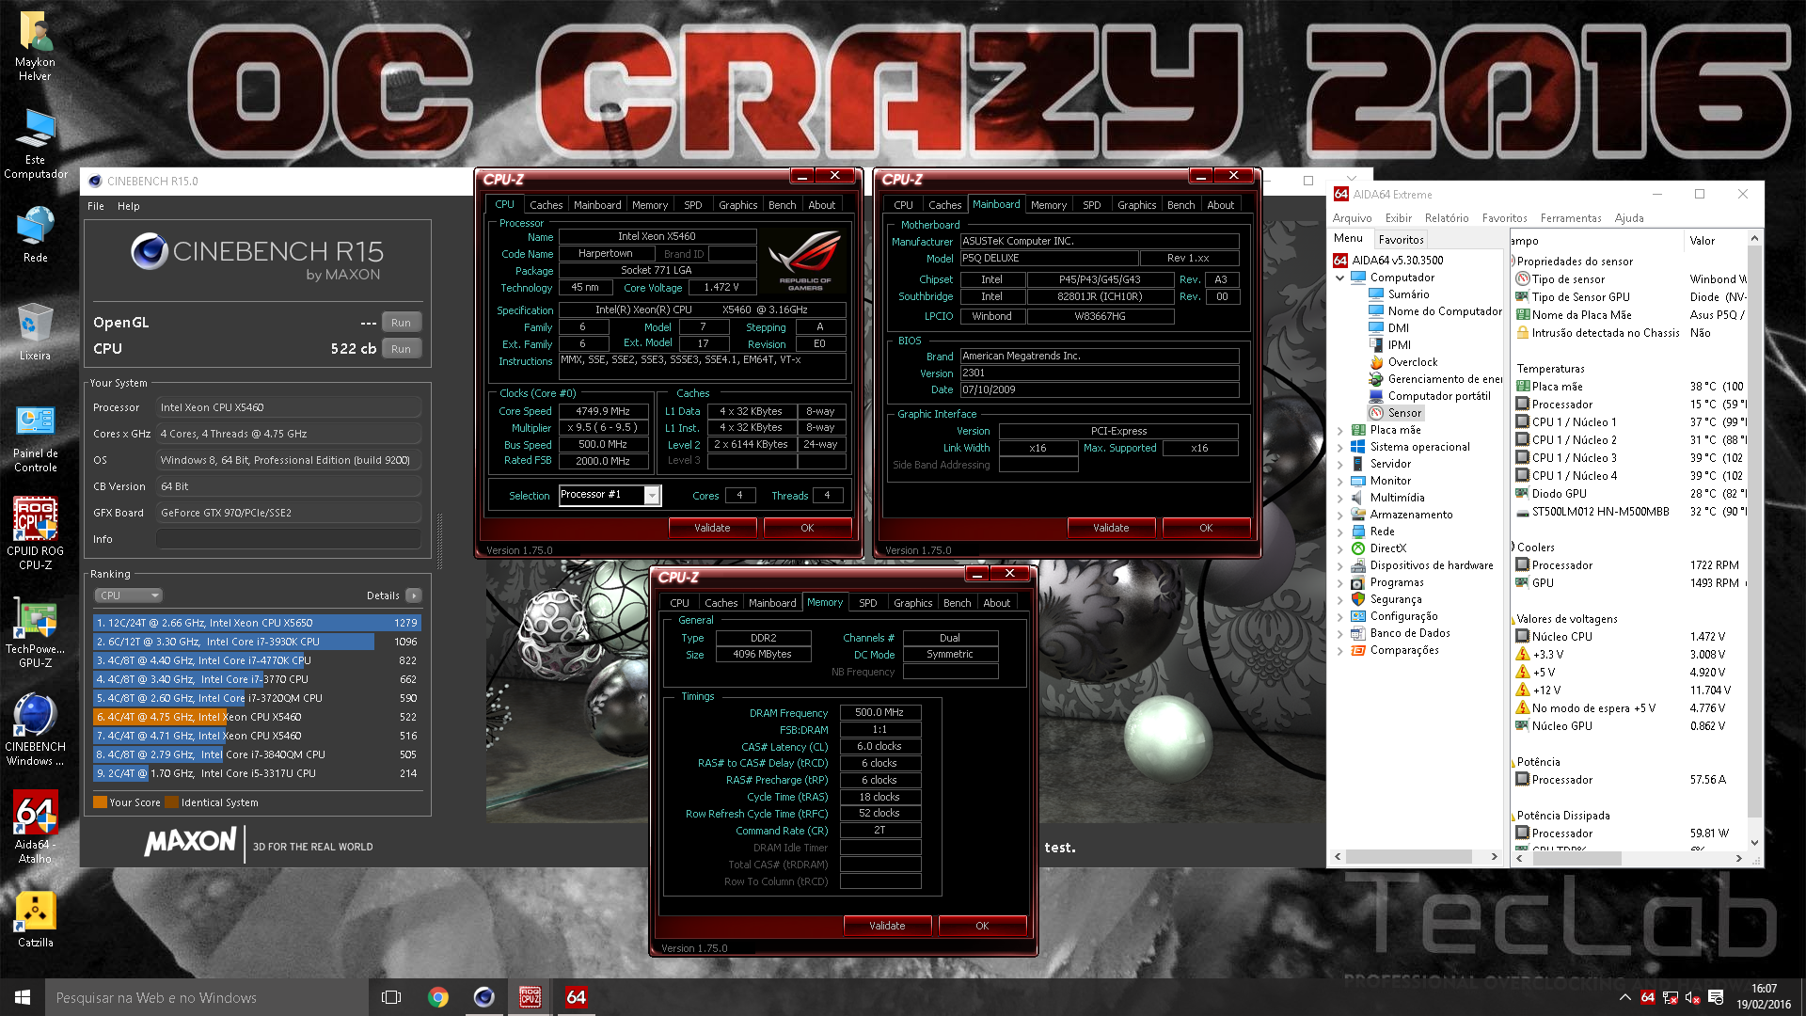Click the Cinebench Info input field
Viewport: 1806px width, 1016px height.
tap(289, 539)
